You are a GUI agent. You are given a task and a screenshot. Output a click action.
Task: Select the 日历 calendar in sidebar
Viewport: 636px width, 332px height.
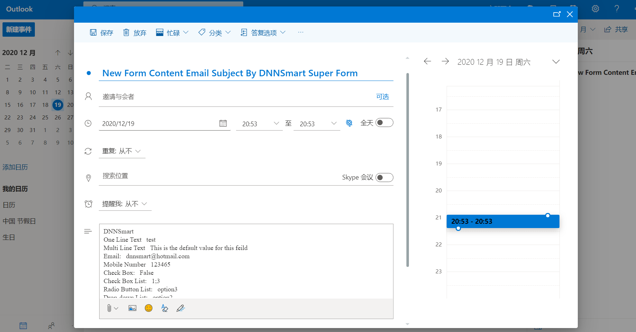9,205
